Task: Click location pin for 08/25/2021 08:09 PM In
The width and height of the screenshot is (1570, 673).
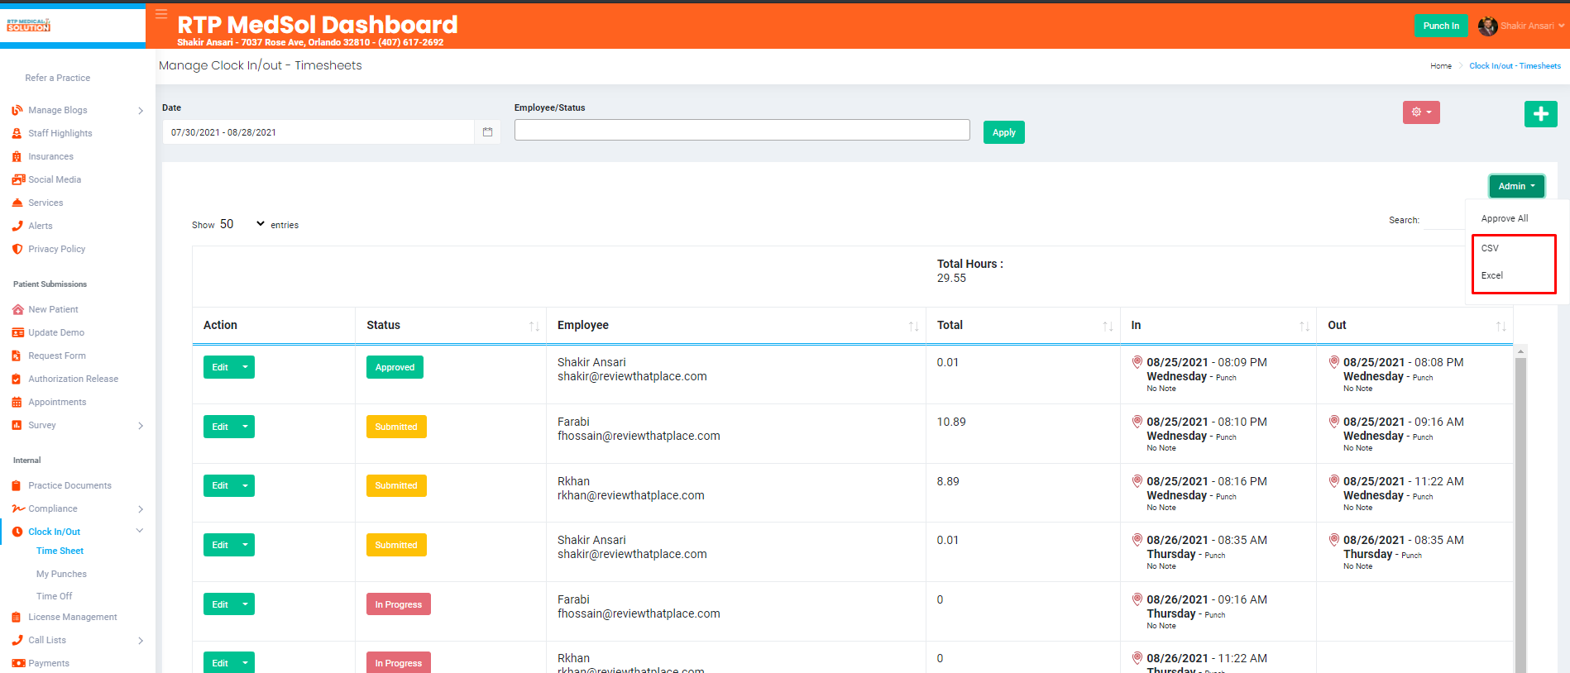Action: tap(1137, 362)
